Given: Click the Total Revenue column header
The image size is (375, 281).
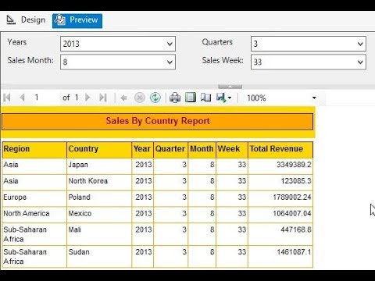Looking at the screenshot, I should coord(280,150).
